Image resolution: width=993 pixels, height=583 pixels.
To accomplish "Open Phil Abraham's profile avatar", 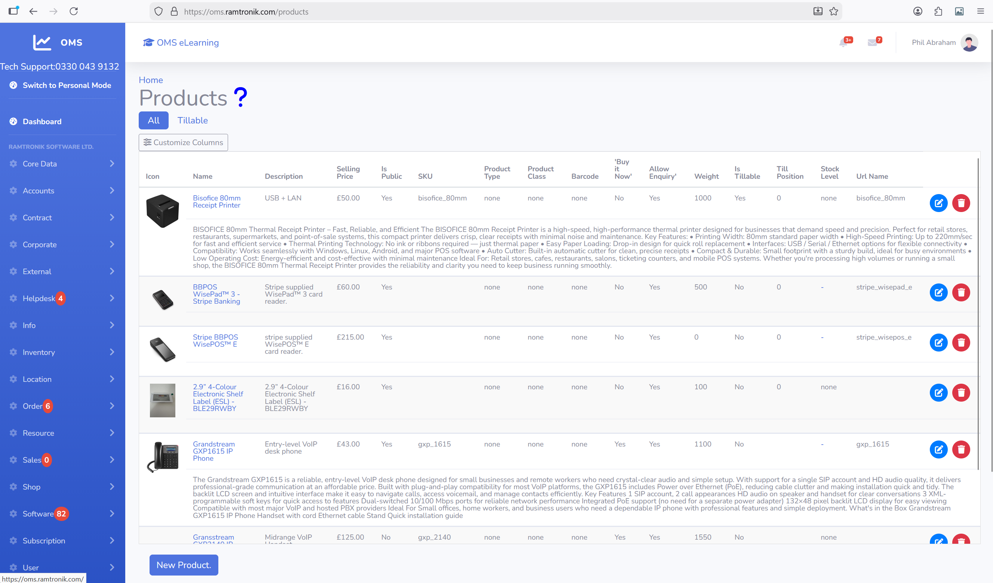I will coord(970,42).
